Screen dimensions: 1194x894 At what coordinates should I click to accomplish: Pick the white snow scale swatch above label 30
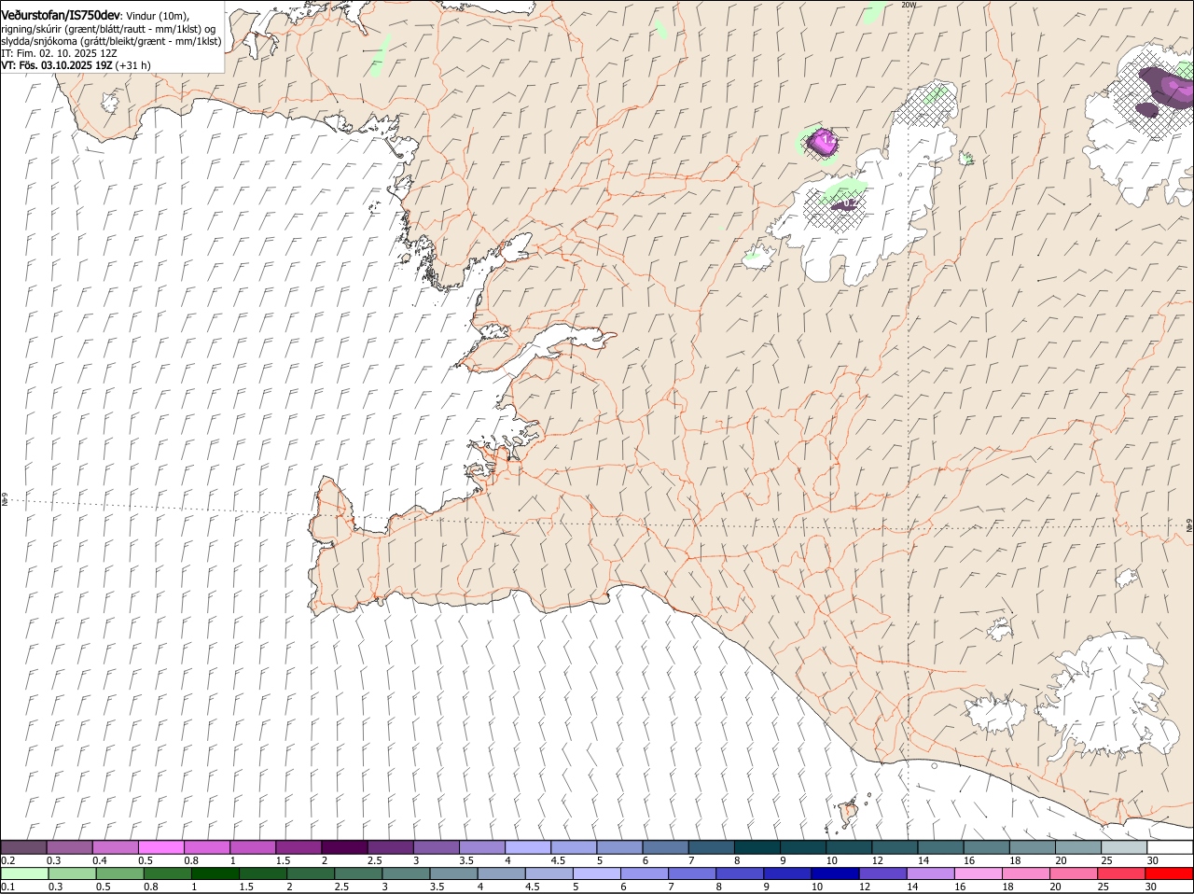[1170, 846]
